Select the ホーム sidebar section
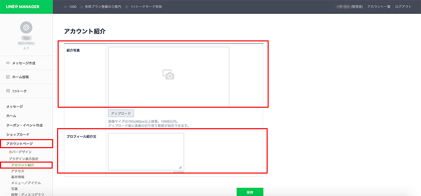 tap(11, 116)
